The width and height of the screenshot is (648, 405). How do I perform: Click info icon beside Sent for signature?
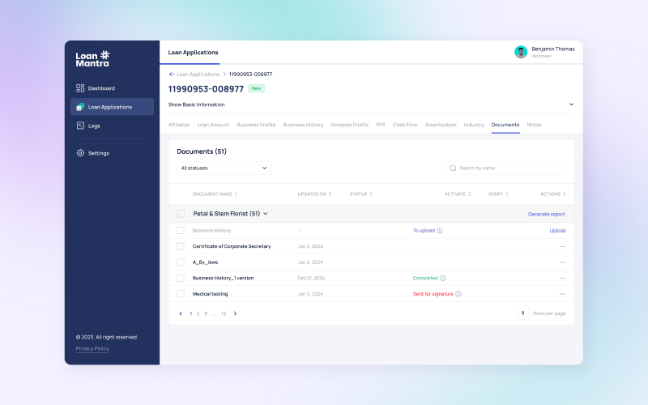coord(458,294)
